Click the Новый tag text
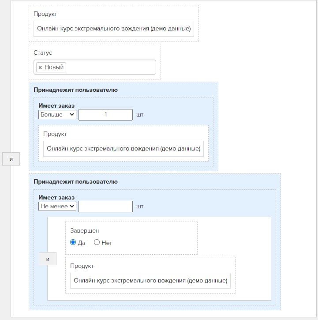 pos(54,67)
